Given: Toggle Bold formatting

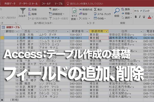Looking at the screenshot, I should click(x=136, y=17).
